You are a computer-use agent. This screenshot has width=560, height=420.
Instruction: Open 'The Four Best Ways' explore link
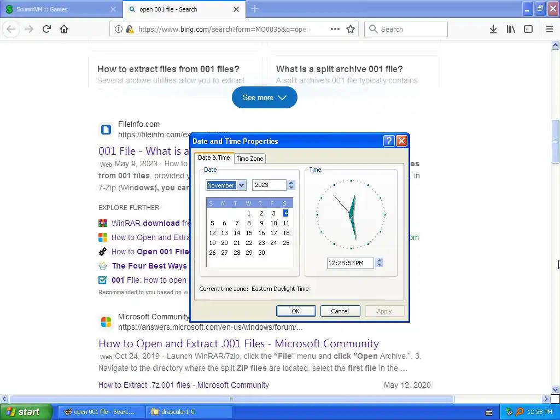point(149,266)
